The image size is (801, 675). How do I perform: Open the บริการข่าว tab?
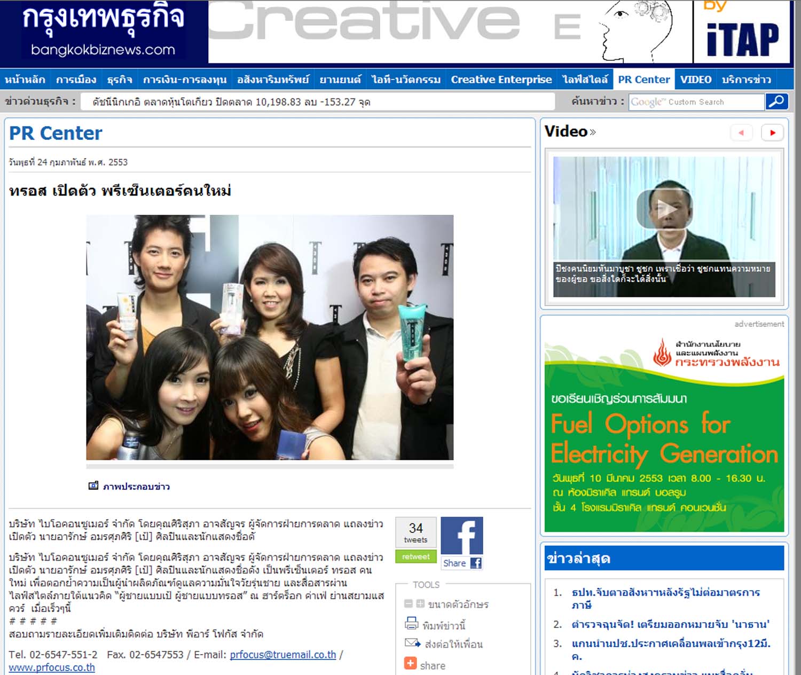[x=747, y=80]
